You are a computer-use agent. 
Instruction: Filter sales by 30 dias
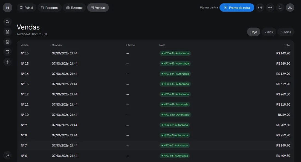(286, 32)
